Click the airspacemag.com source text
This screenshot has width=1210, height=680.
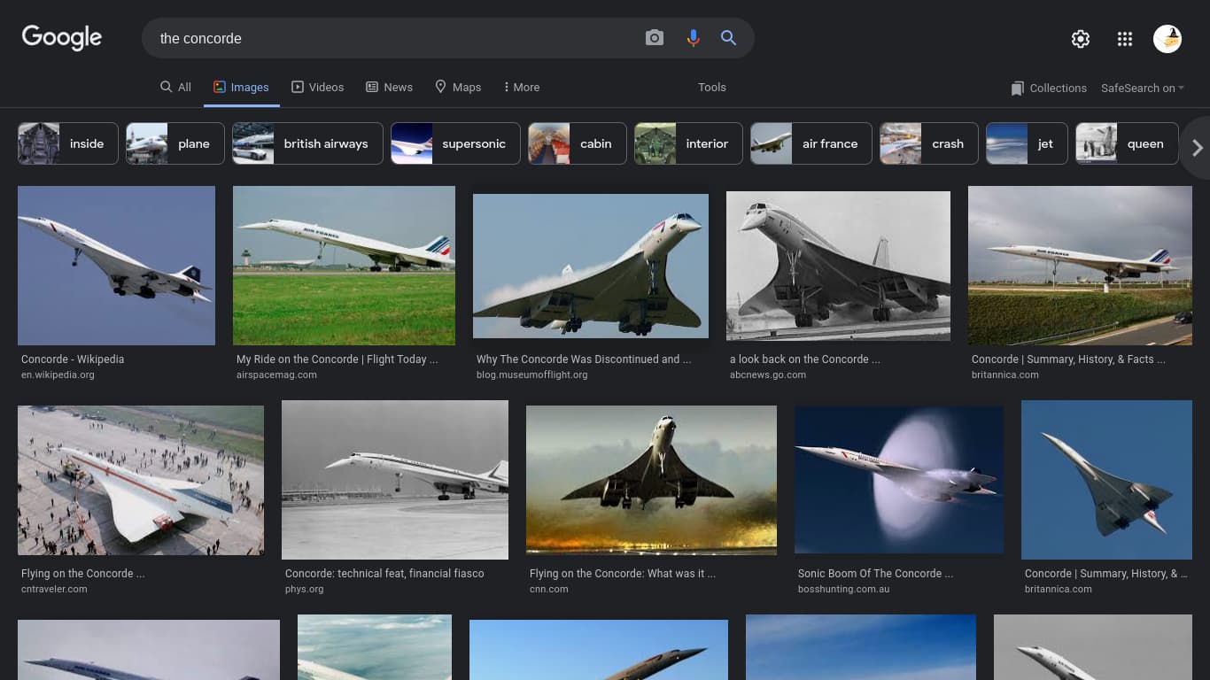pyautogui.click(x=276, y=375)
